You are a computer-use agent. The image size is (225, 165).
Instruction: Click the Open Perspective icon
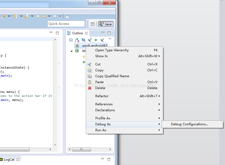[x=93, y=24]
